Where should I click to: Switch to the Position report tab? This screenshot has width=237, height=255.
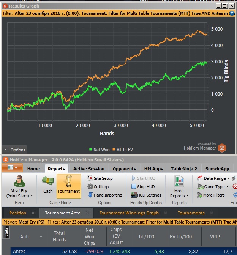pyautogui.click(x=18, y=213)
